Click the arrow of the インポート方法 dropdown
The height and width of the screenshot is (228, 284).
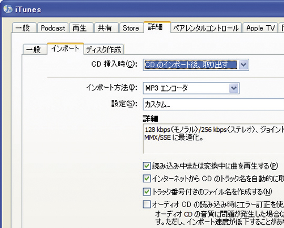point(234,88)
